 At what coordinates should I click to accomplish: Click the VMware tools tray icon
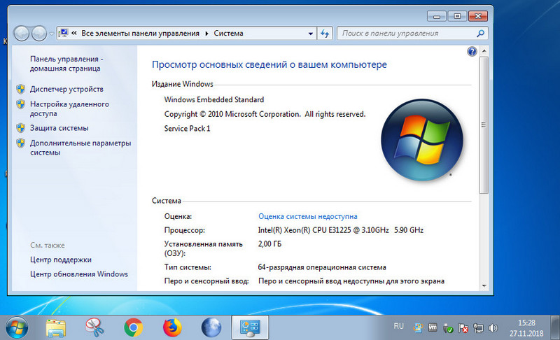point(433,327)
